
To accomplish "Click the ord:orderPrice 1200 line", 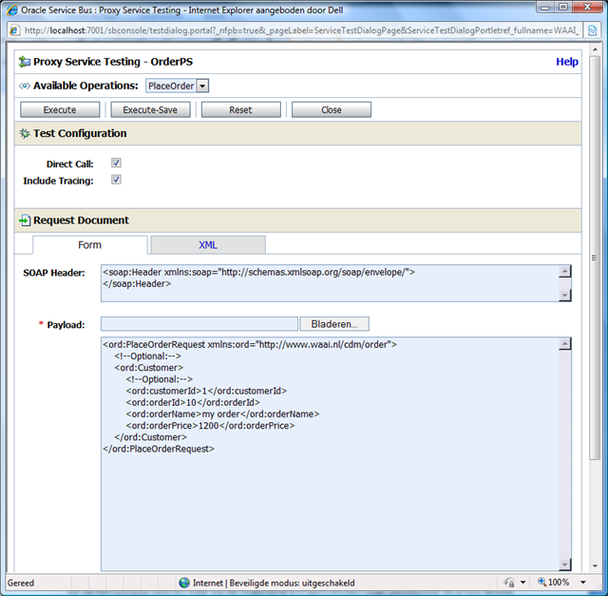I will pyautogui.click(x=210, y=426).
